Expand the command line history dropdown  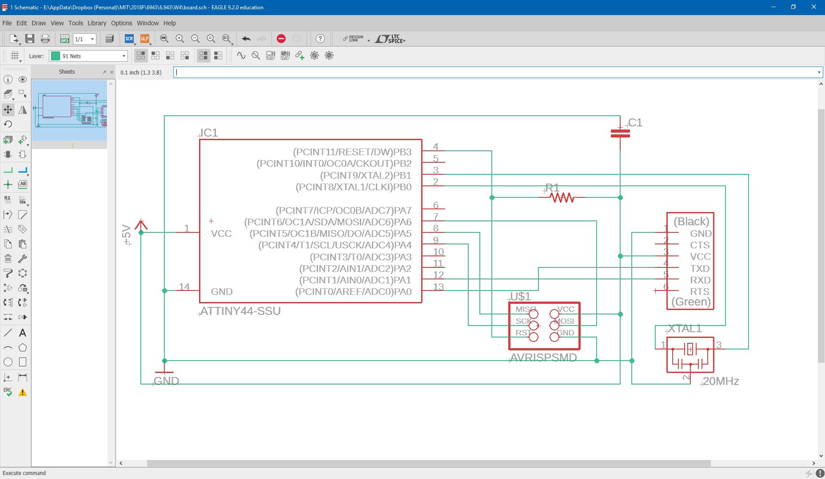click(x=819, y=72)
